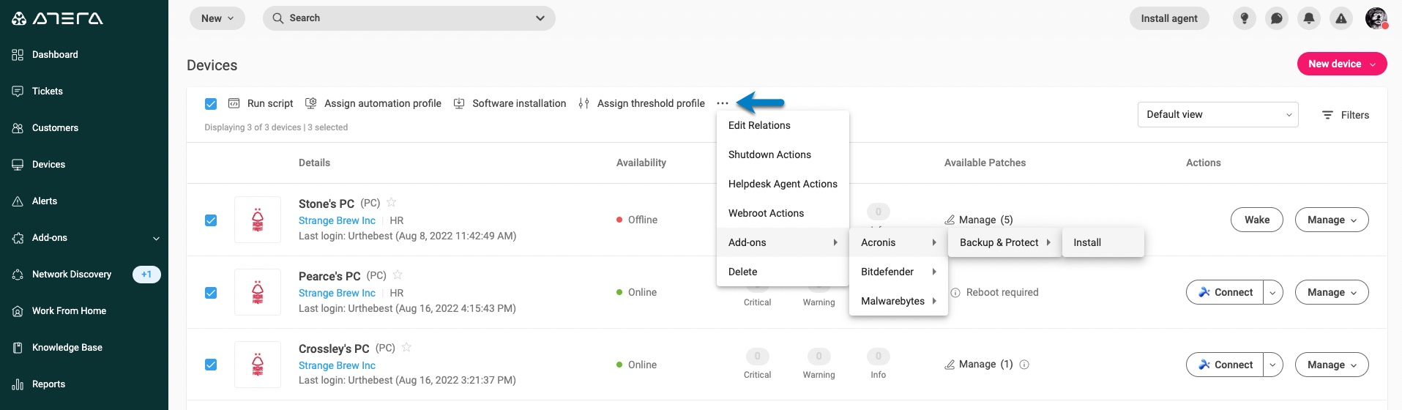Favorite Stone's PC with the star icon

click(391, 202)
